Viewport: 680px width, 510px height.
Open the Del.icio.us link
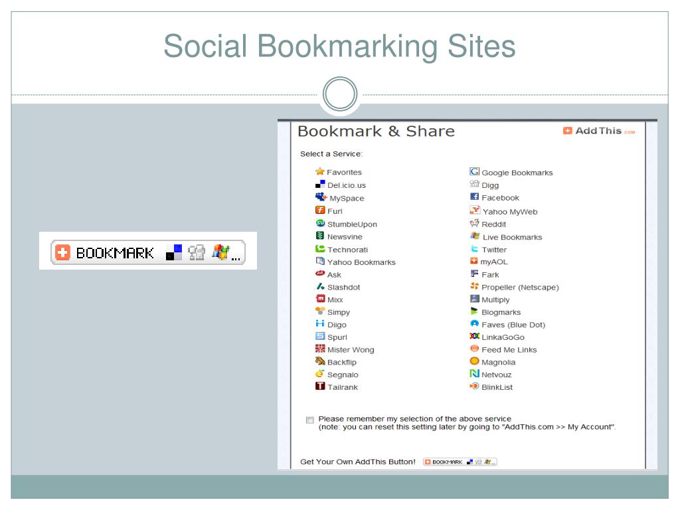[x=347, y=185]
